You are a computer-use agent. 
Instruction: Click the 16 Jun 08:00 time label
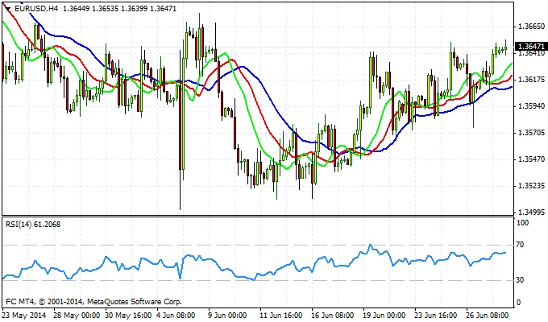[x=333, y=316]
